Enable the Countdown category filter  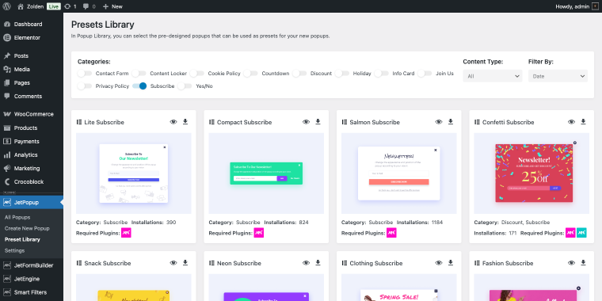click(250, 74)
